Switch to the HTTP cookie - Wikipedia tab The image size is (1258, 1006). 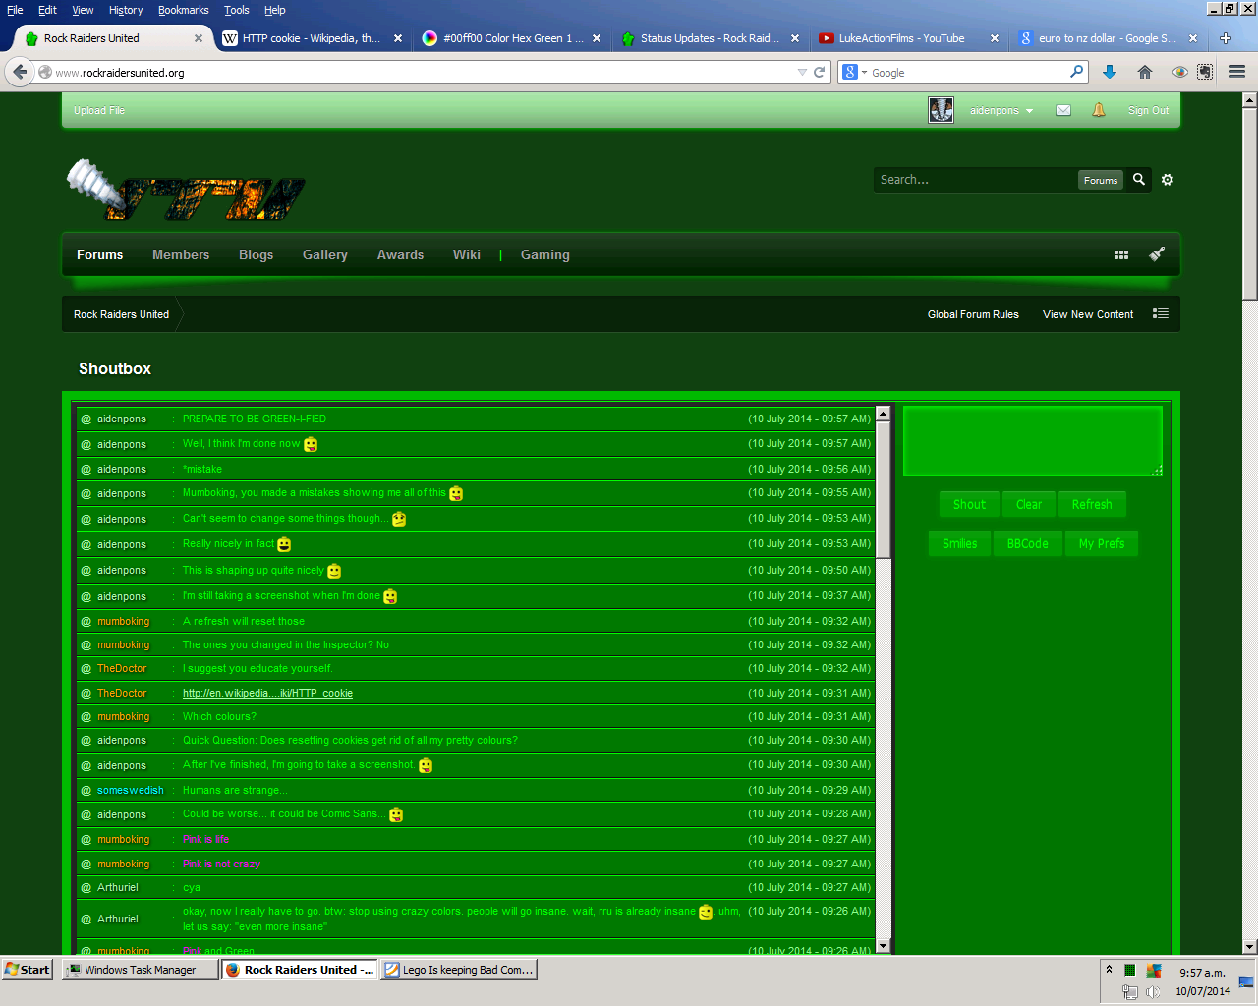tap(311, 38)
